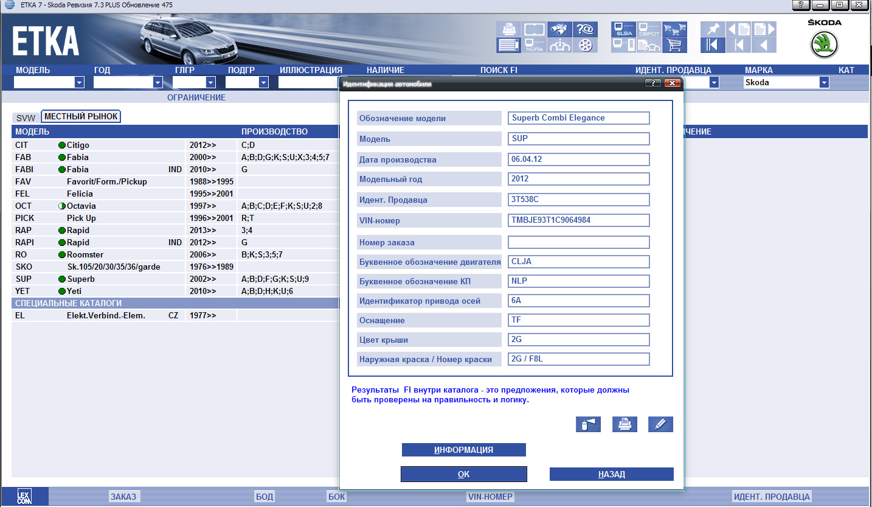Select the Superb model row
This screenshot has height=507, width=872.
click(x=175, y=279)
